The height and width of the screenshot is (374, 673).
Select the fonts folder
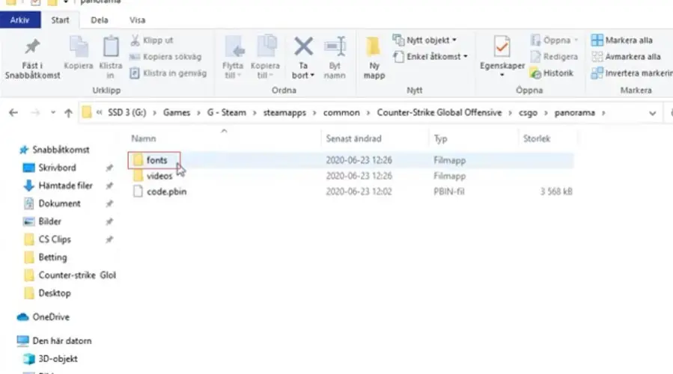(x=156, y=160)
